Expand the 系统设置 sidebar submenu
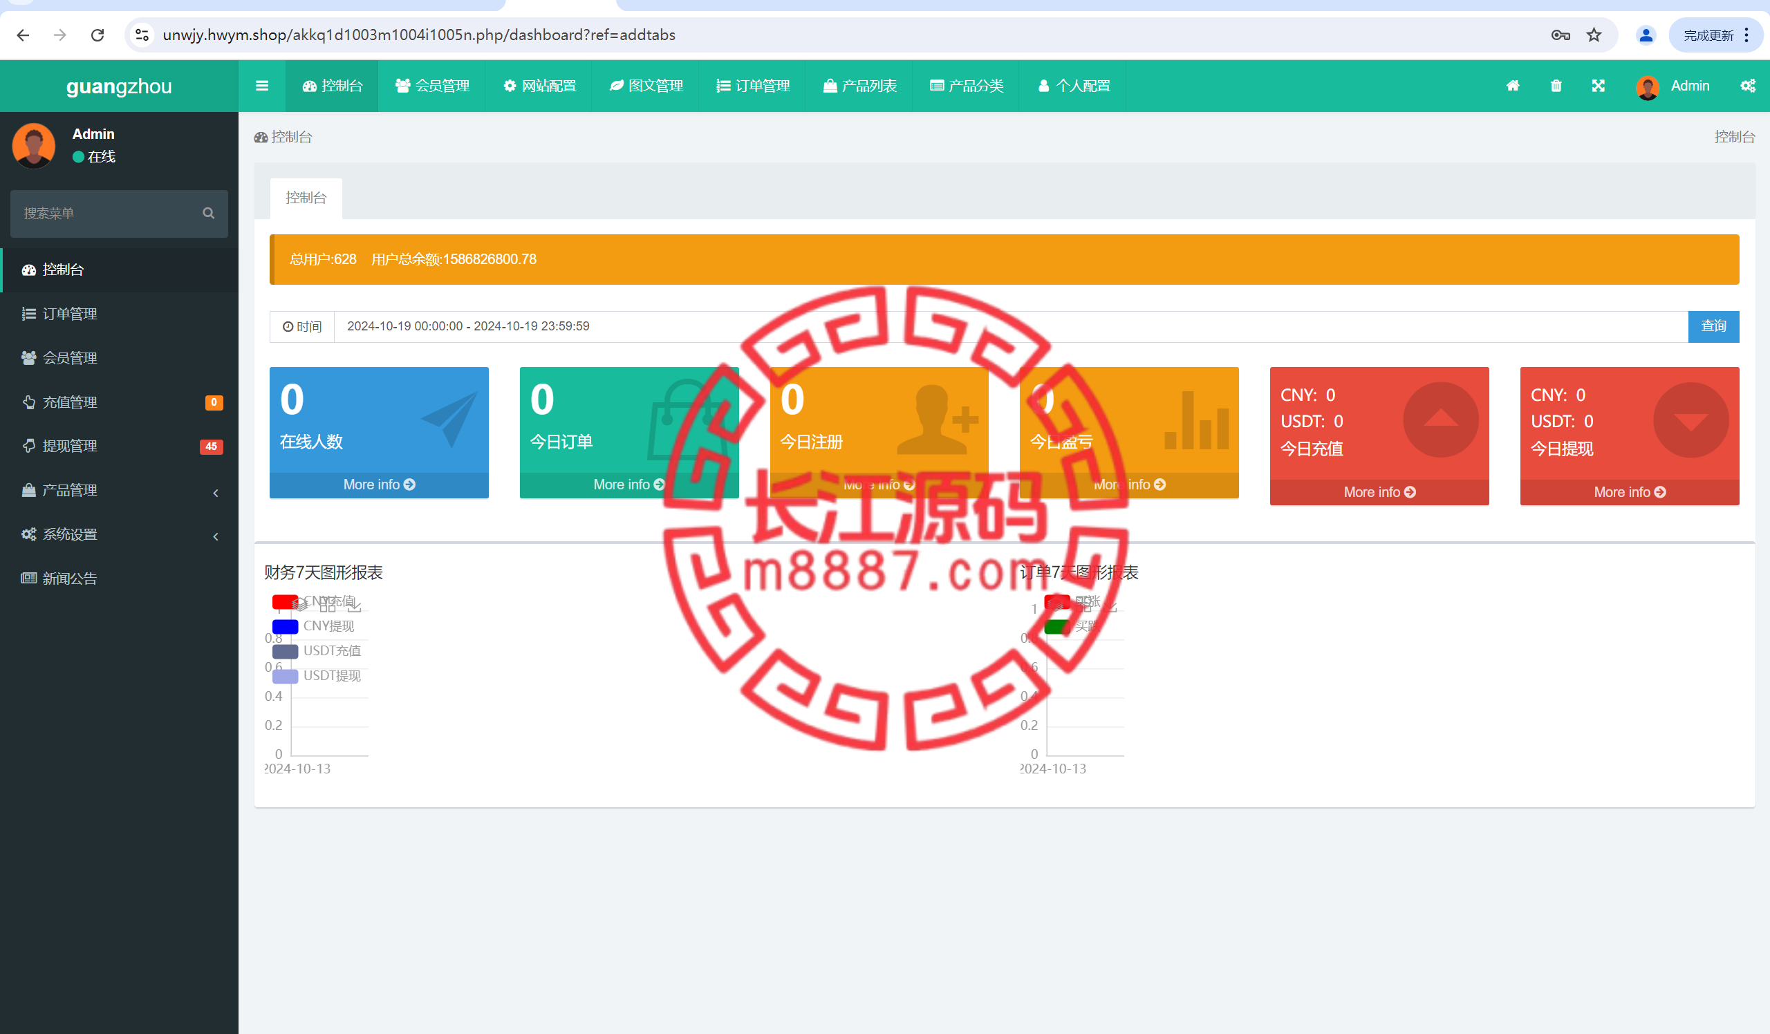 pos(120,534)
